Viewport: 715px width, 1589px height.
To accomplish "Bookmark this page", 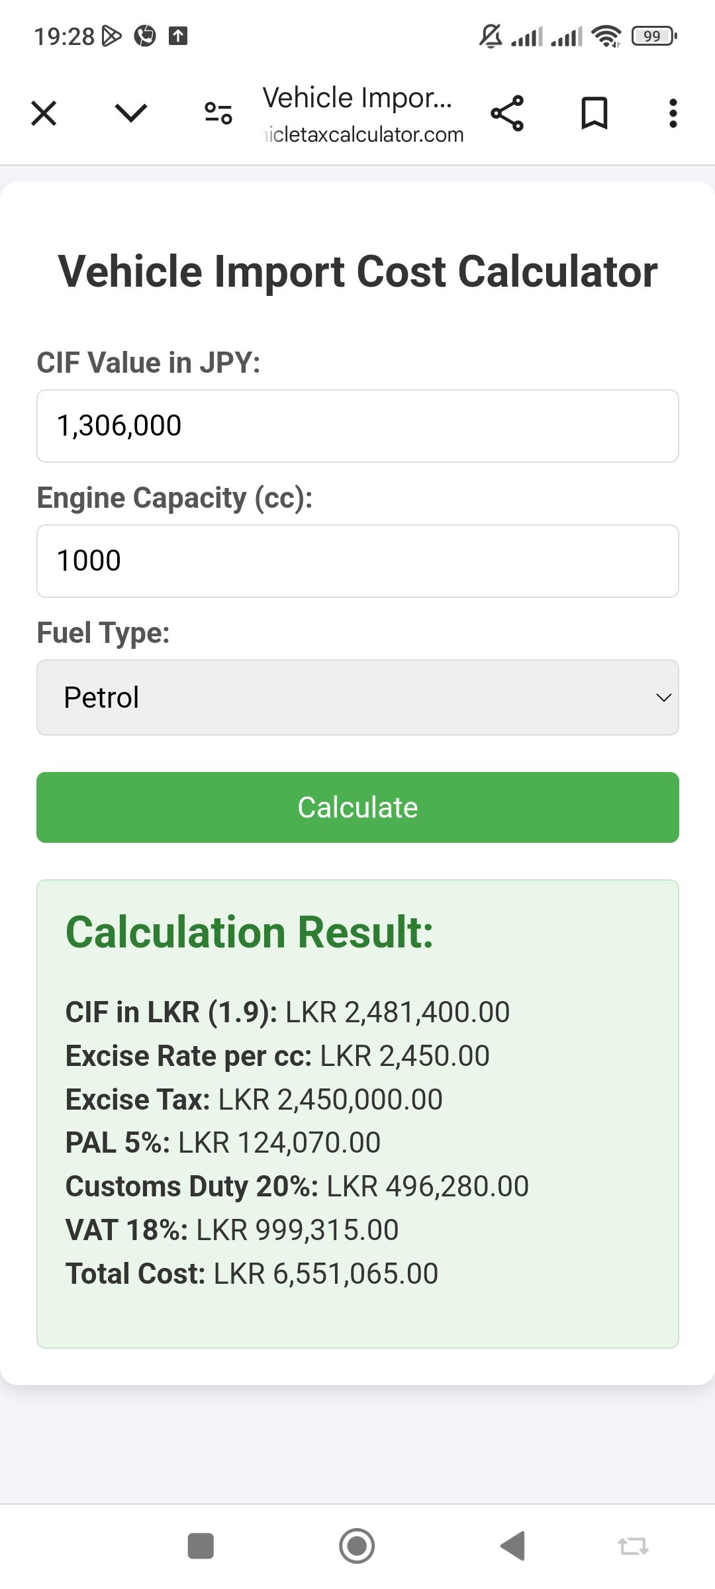I will point(594,113).
